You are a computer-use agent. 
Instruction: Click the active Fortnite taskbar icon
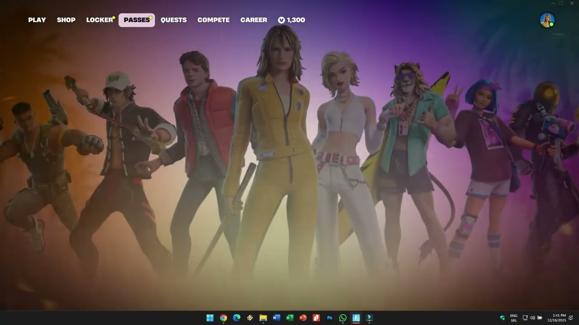coord(356,318)
